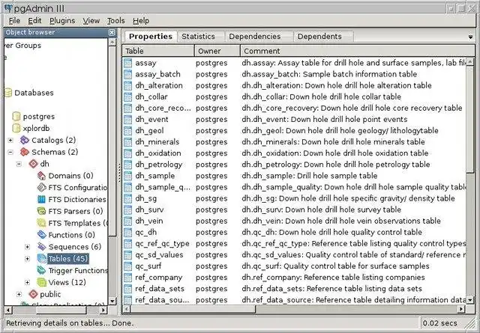This screenshot has width=480, height=333.
Task: Collapse the Schemas (2) node
Action: [10, 152]
